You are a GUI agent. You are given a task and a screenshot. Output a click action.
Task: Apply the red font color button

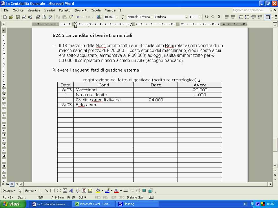tap(116, 191)
